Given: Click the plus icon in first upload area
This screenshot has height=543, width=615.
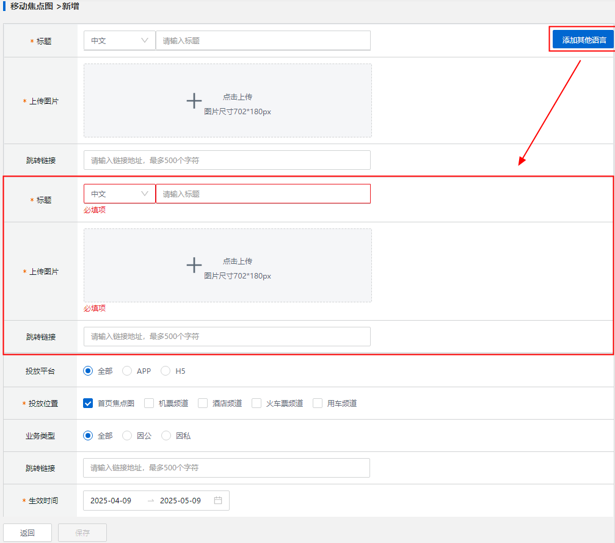Looking at the screenshot, I should pos(194,101).
